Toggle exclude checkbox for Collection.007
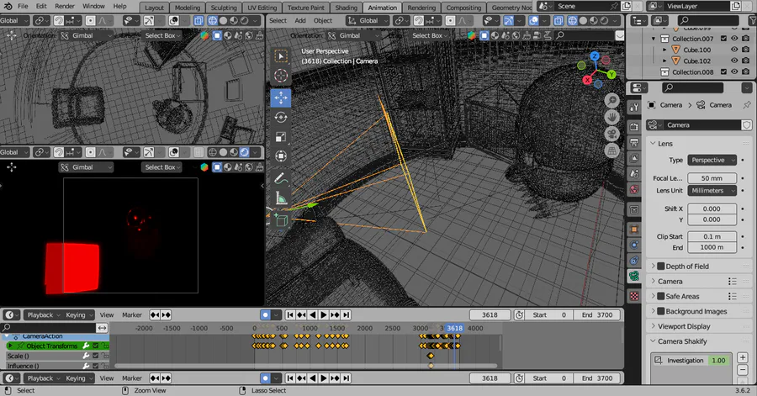 tap(723, 39)
